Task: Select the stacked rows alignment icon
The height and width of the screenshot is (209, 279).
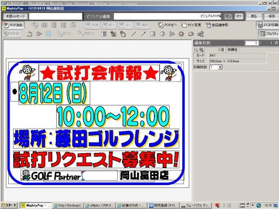Action: click(x=54, y=25)
